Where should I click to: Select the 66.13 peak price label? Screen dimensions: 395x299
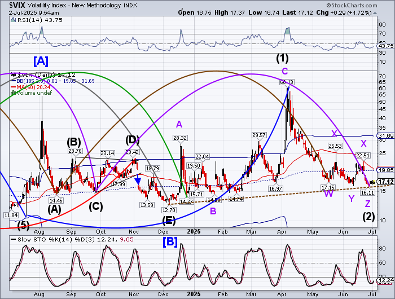pos(286,82)
